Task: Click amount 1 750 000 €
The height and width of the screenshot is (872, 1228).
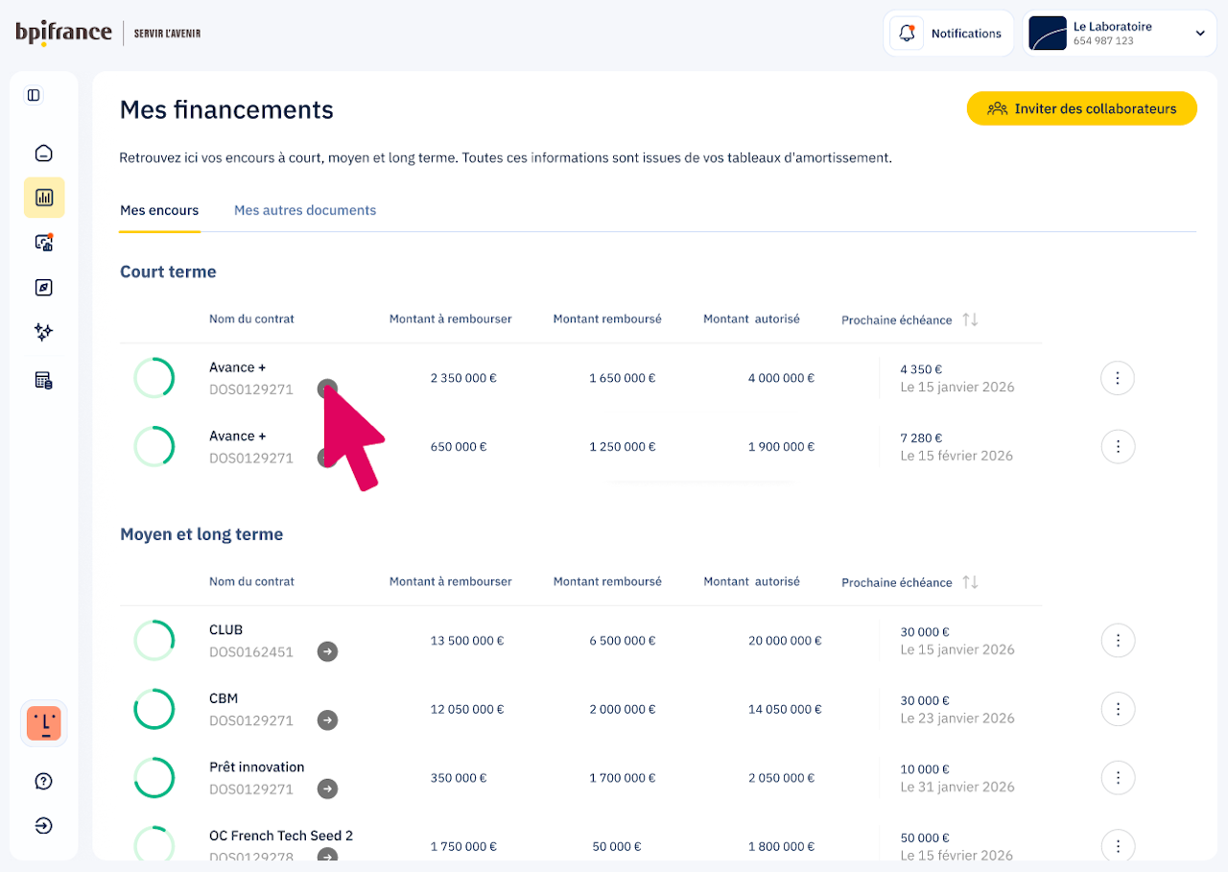Action: (463, 846)
